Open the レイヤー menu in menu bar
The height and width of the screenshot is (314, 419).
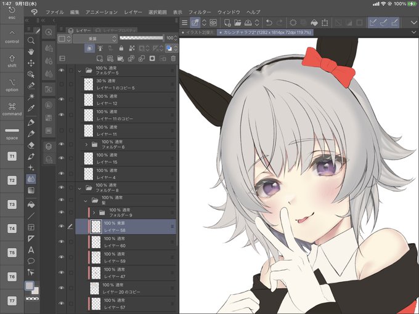click(133, 12)
